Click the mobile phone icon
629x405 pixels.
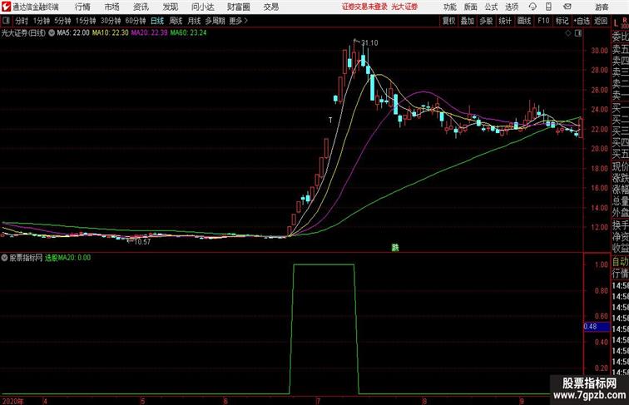click(548, 7)
